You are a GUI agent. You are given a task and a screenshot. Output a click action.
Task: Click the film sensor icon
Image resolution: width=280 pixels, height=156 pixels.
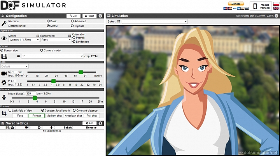click(x=4, y=56)
